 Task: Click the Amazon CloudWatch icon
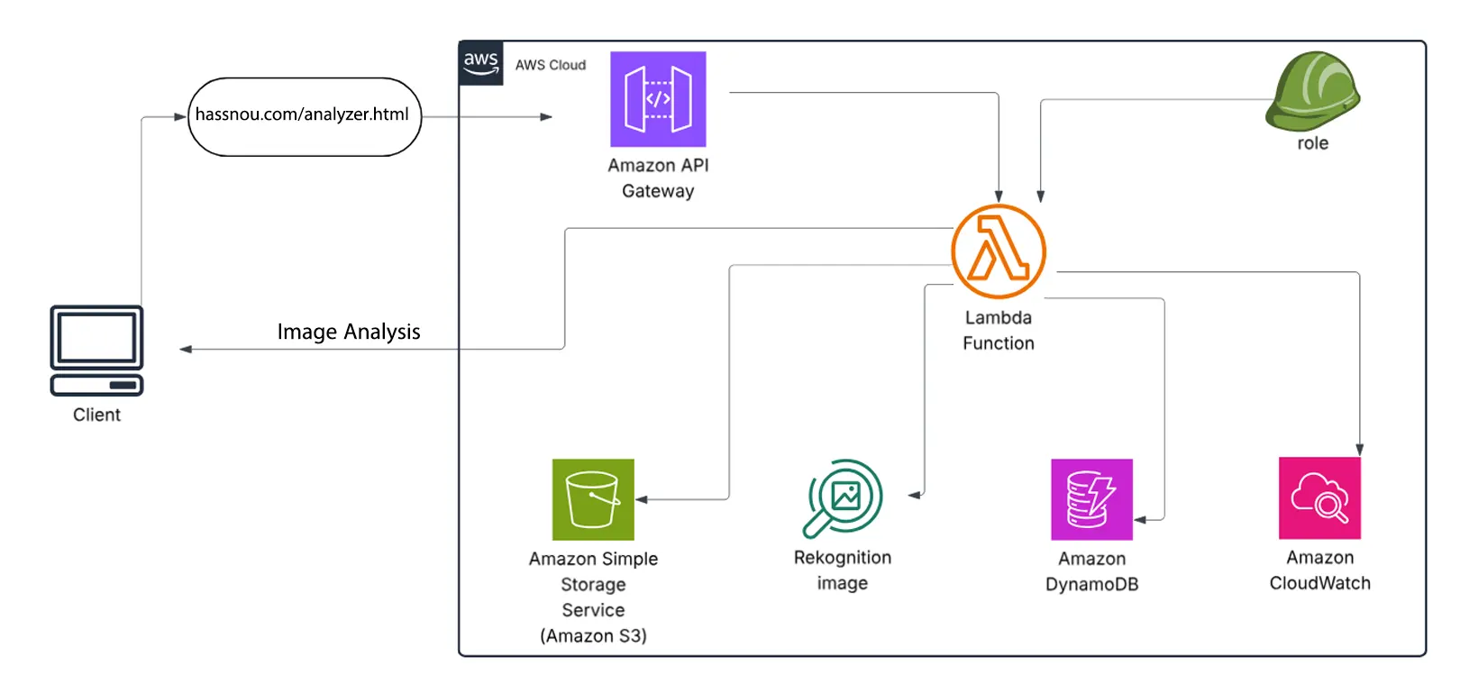(1319, 498)
